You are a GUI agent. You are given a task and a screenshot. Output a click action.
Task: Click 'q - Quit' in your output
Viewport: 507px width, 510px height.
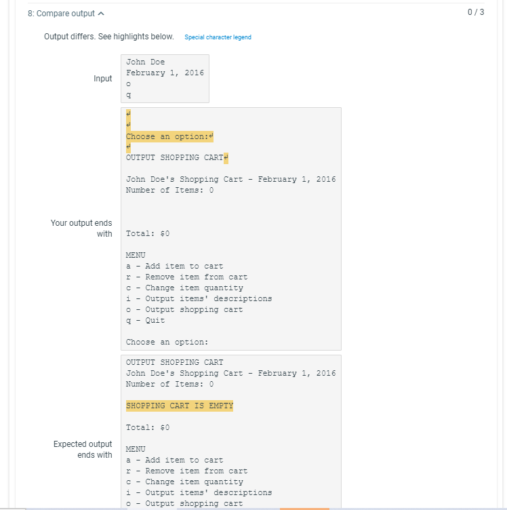[145, 320]
